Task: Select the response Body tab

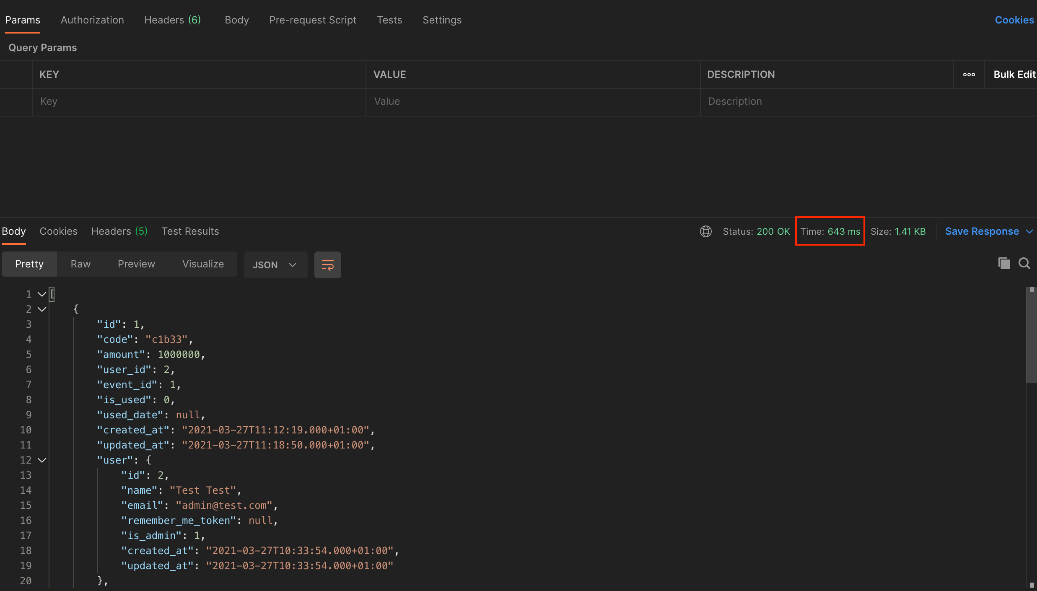Action: click(x=14, y=231)
